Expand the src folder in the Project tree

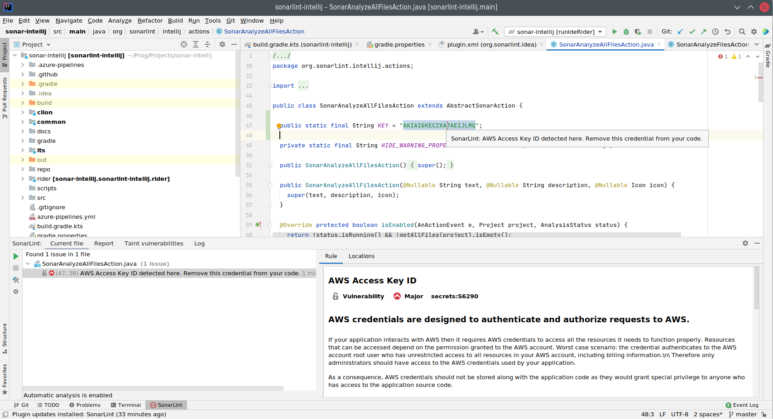[x=23, y=198]
